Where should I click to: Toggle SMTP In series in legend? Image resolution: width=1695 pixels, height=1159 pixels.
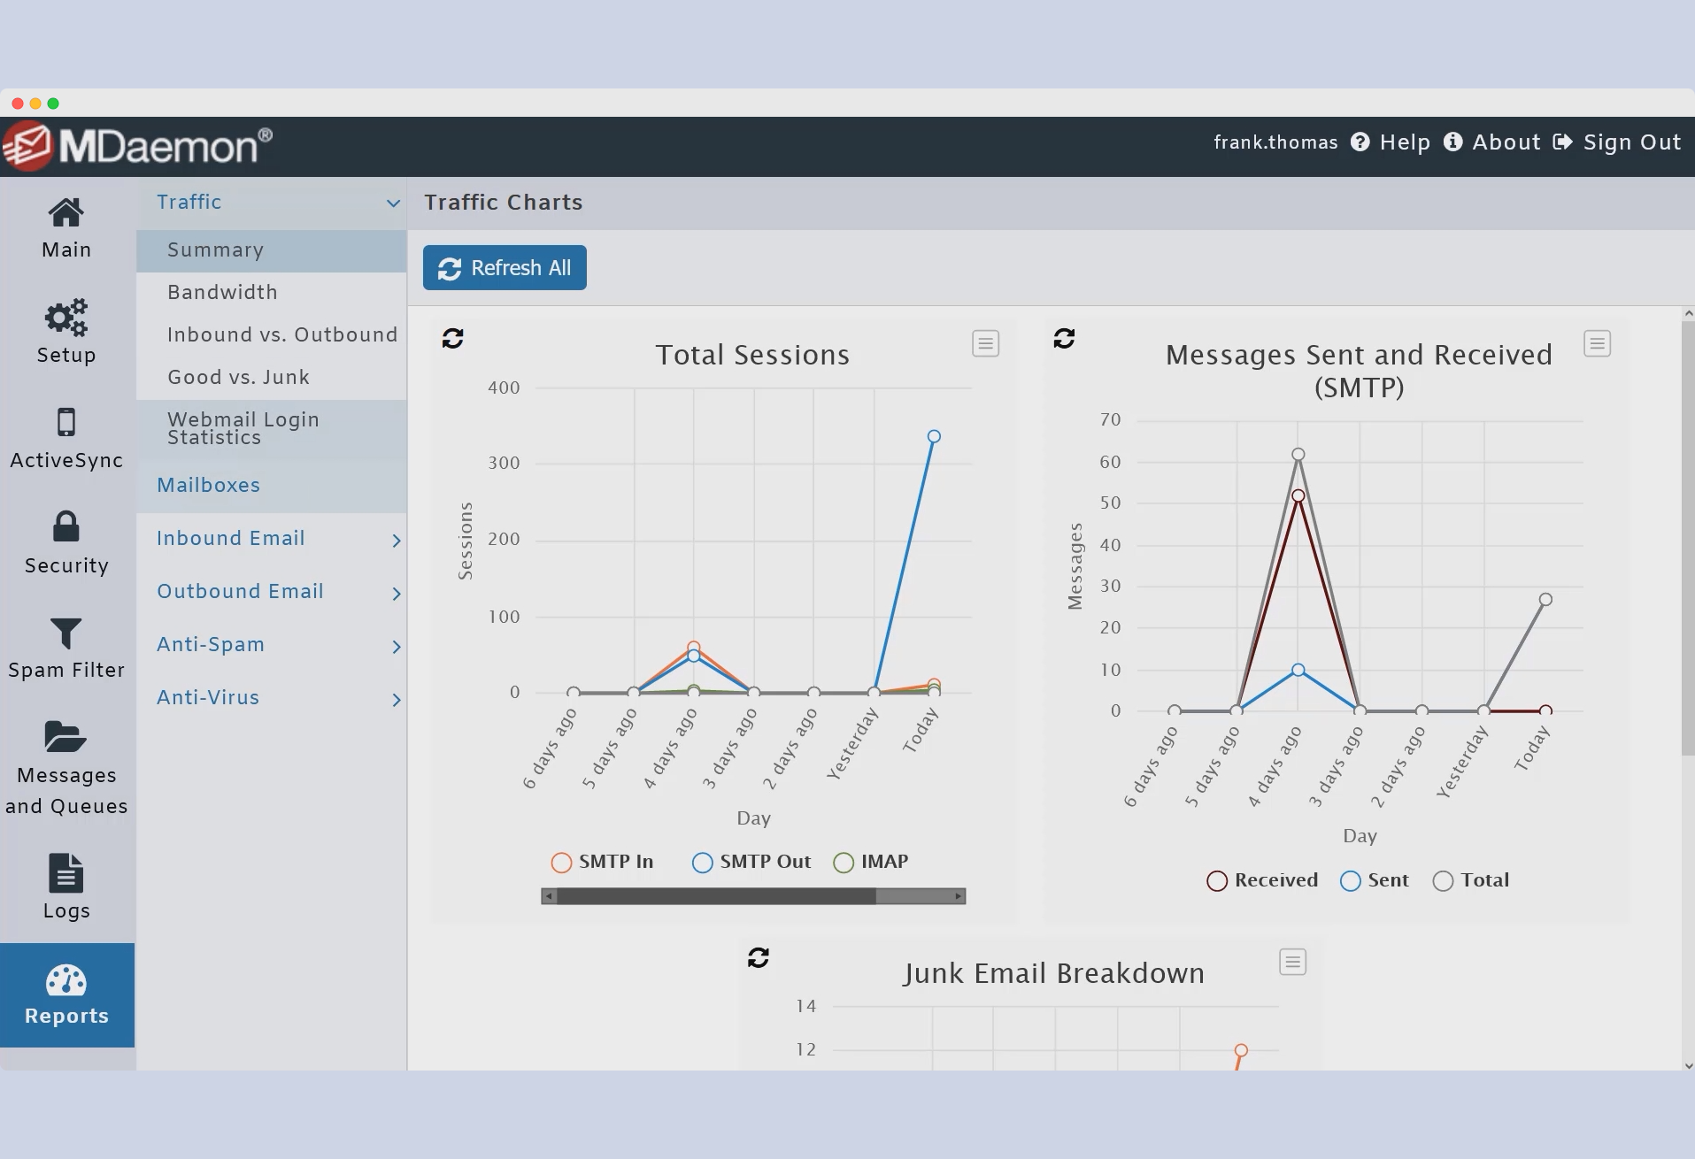click(x=602, y=862)
